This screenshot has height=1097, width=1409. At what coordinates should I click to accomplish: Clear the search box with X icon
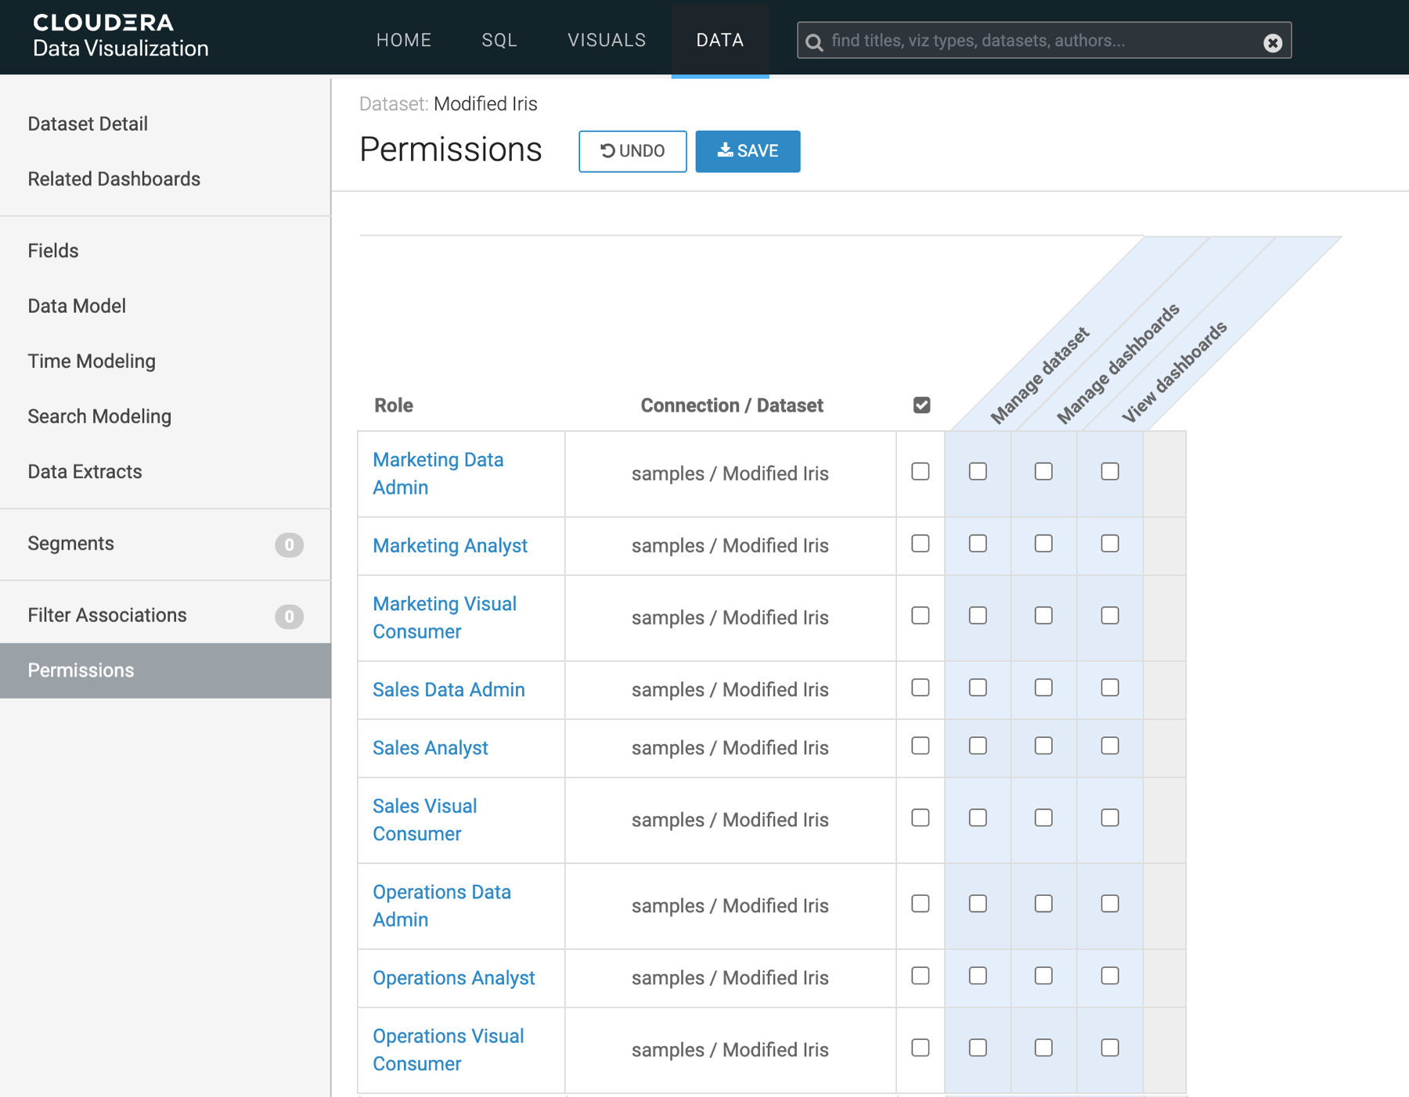coord(1272,42)
